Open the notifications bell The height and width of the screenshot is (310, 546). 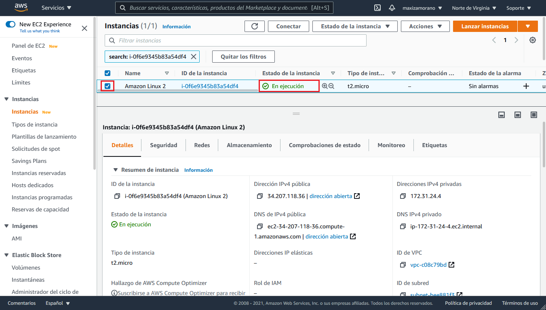[392, 8]
